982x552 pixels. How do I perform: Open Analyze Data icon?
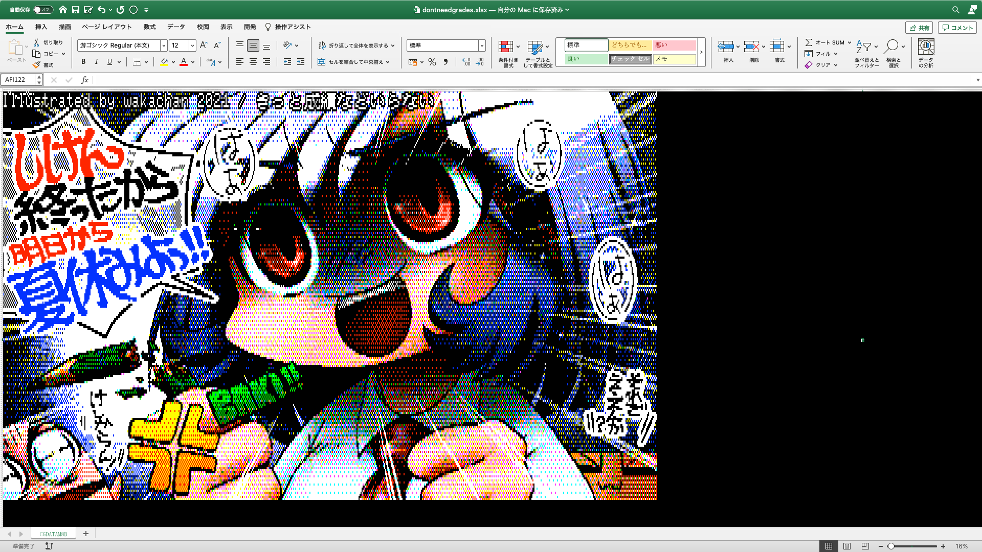pos(926,53)
